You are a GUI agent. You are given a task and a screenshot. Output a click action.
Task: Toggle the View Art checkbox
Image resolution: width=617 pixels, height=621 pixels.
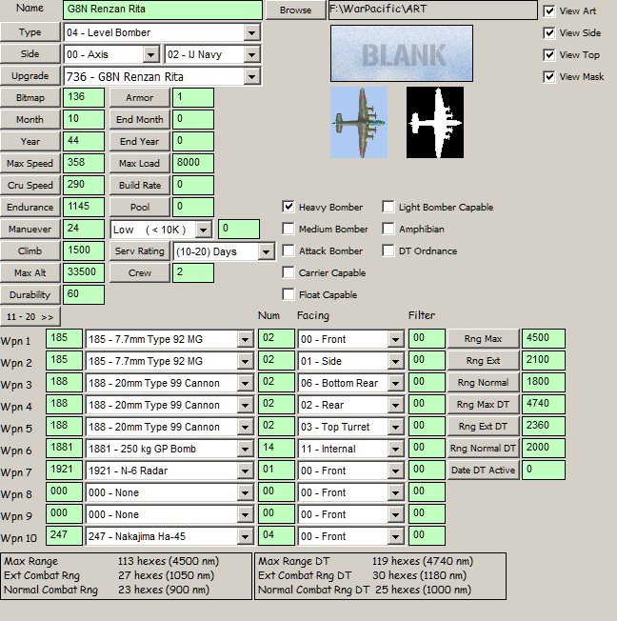pyautogui.click(x=548, y=11)
